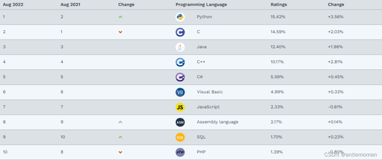
Task: Click the green up arrow beside SQL
Action: click(120, 137)
